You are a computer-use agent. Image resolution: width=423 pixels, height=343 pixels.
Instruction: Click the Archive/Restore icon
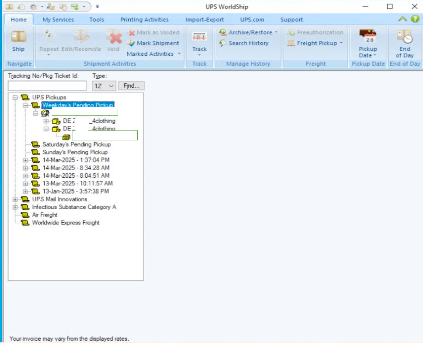(x=223, y=32)
